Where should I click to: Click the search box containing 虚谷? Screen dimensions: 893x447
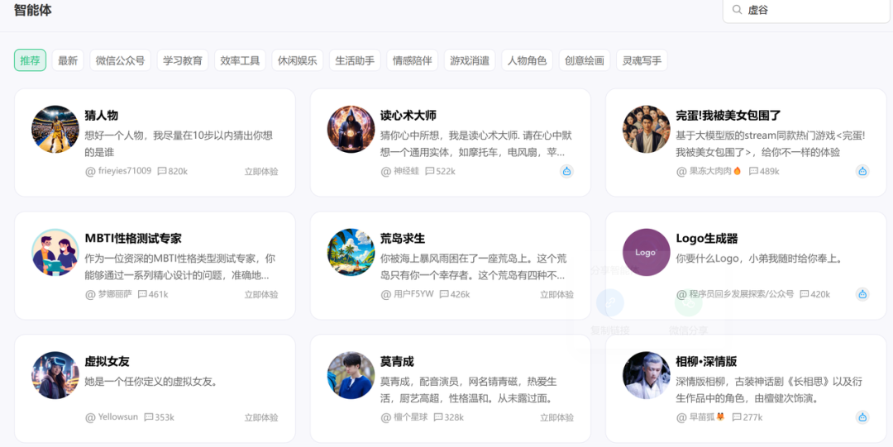coord(806,10)
